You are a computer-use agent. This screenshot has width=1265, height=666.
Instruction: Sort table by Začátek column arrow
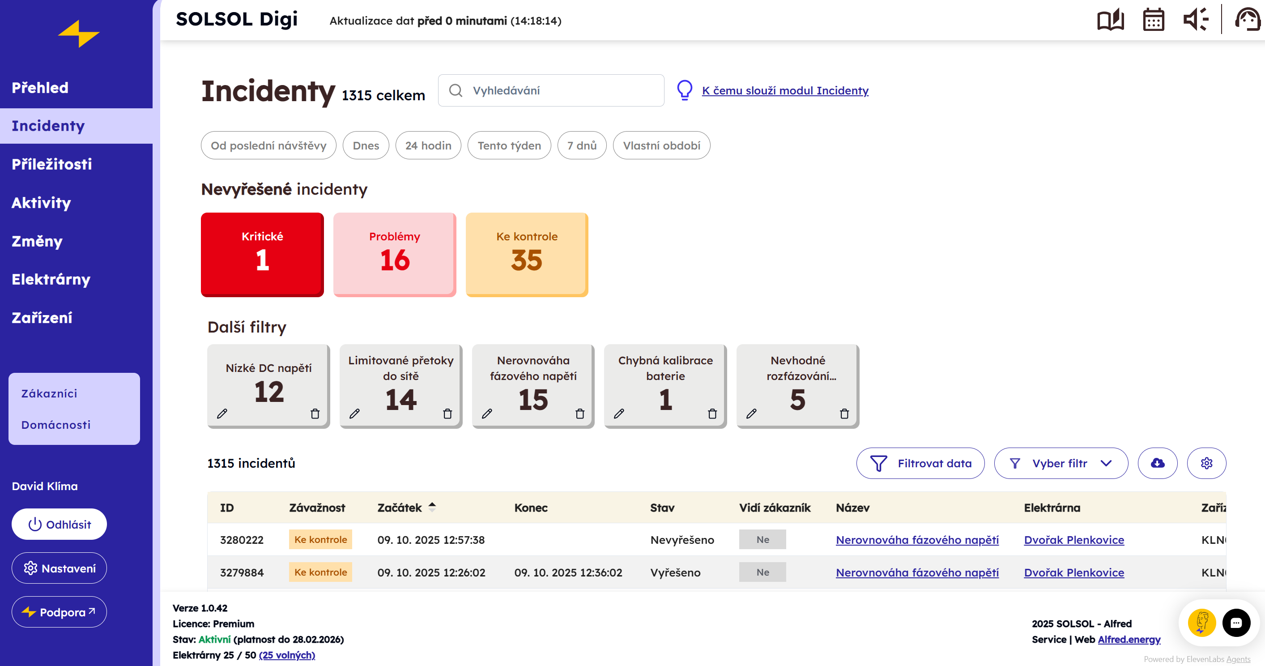tap(432, 507)
